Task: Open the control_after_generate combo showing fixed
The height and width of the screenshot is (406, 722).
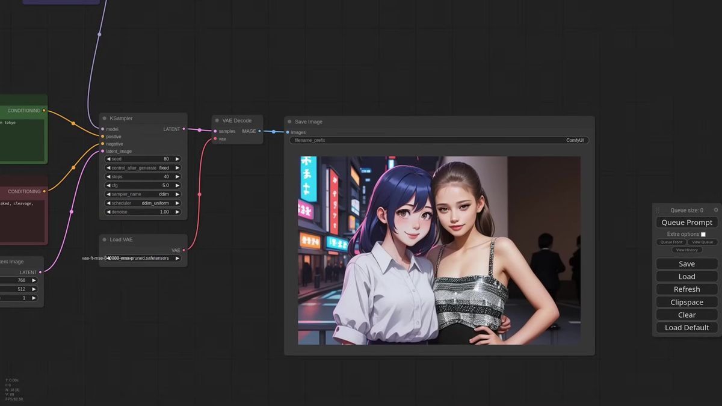Action: click(143, 168)
